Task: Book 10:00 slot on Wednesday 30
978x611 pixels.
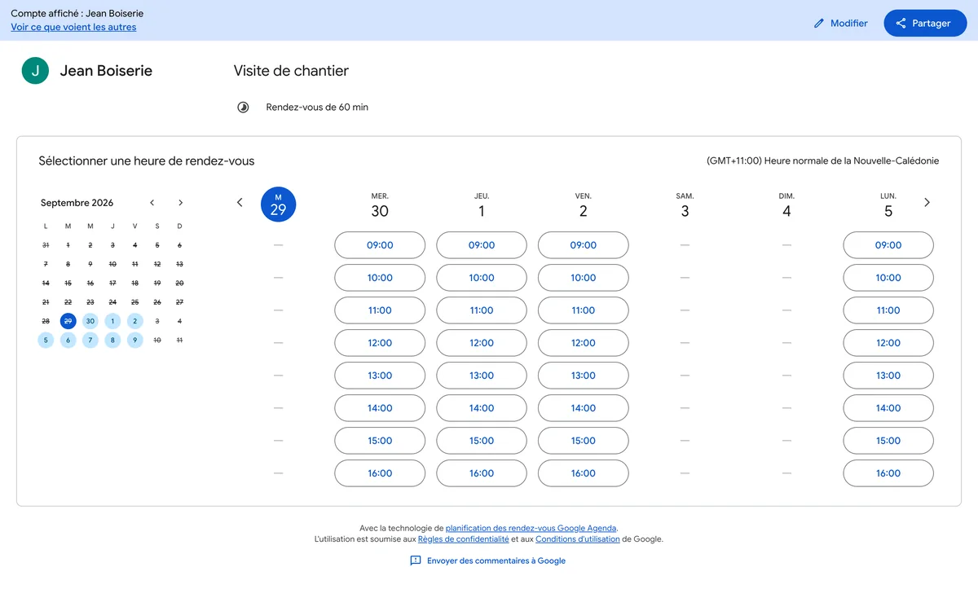Action: 380,278
